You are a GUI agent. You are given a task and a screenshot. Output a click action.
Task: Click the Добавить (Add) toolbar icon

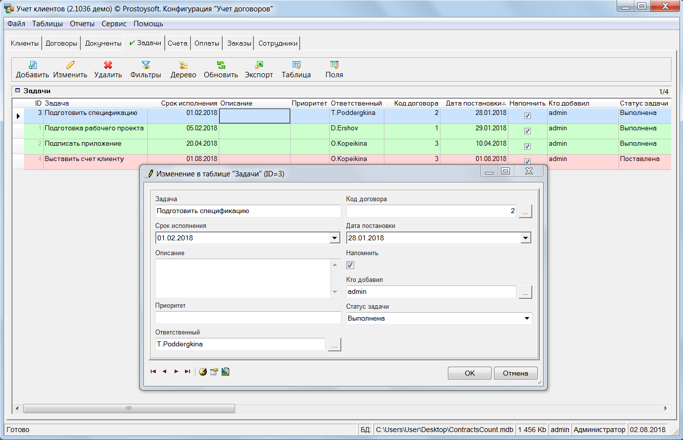33,65
